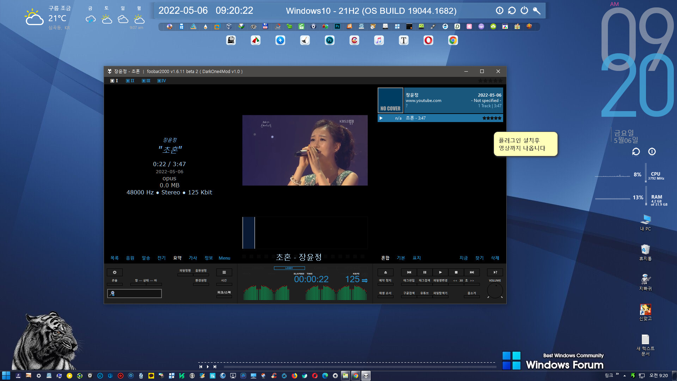The image size is (677, 381).
Task: Click the Chrome icon in the taskbar
Action: [x=356, y=376]
